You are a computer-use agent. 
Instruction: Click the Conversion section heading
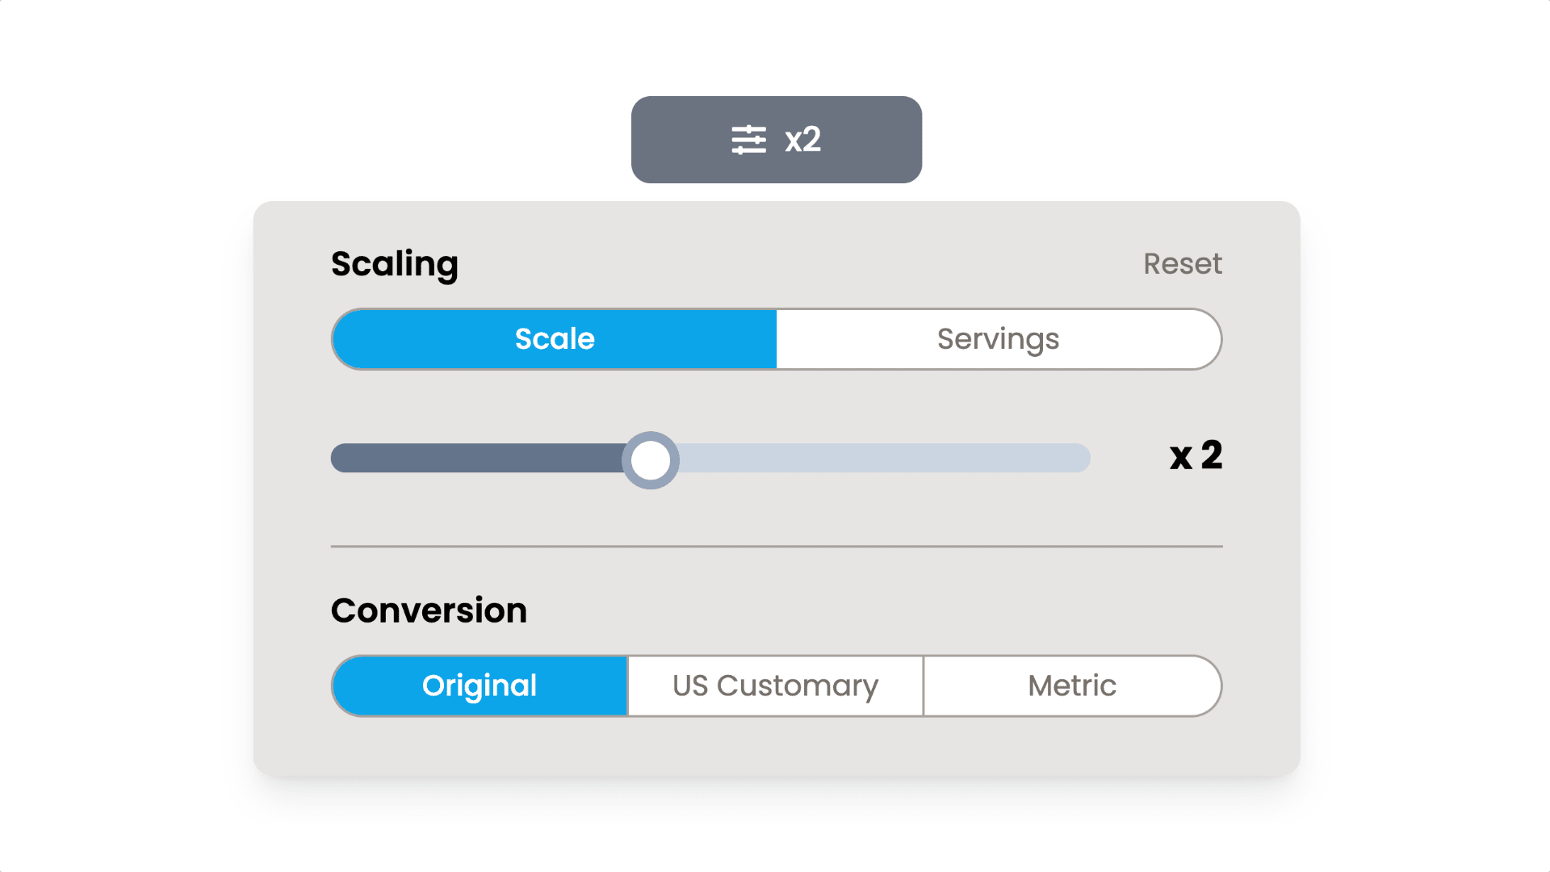coord(429,610)
